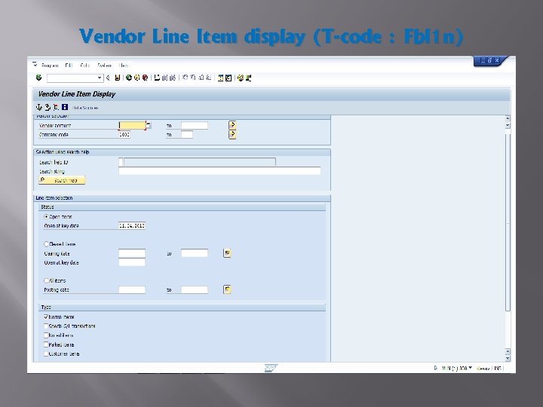Viewport: 543px width, 407px height.
Task: Click the Previous Page icon
Action: [193, 78]
